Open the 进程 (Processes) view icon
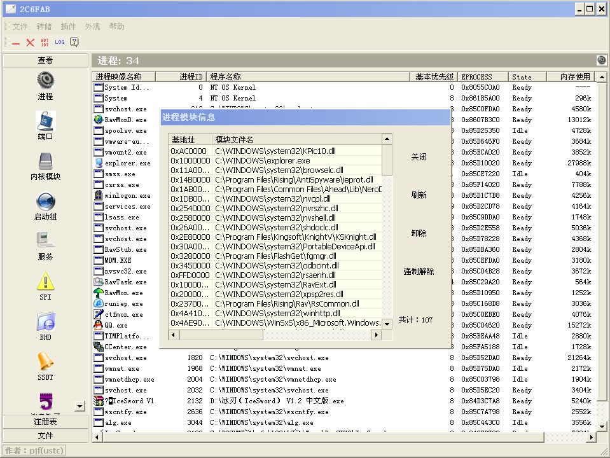 pyautogui.click(x=45, y=81)
